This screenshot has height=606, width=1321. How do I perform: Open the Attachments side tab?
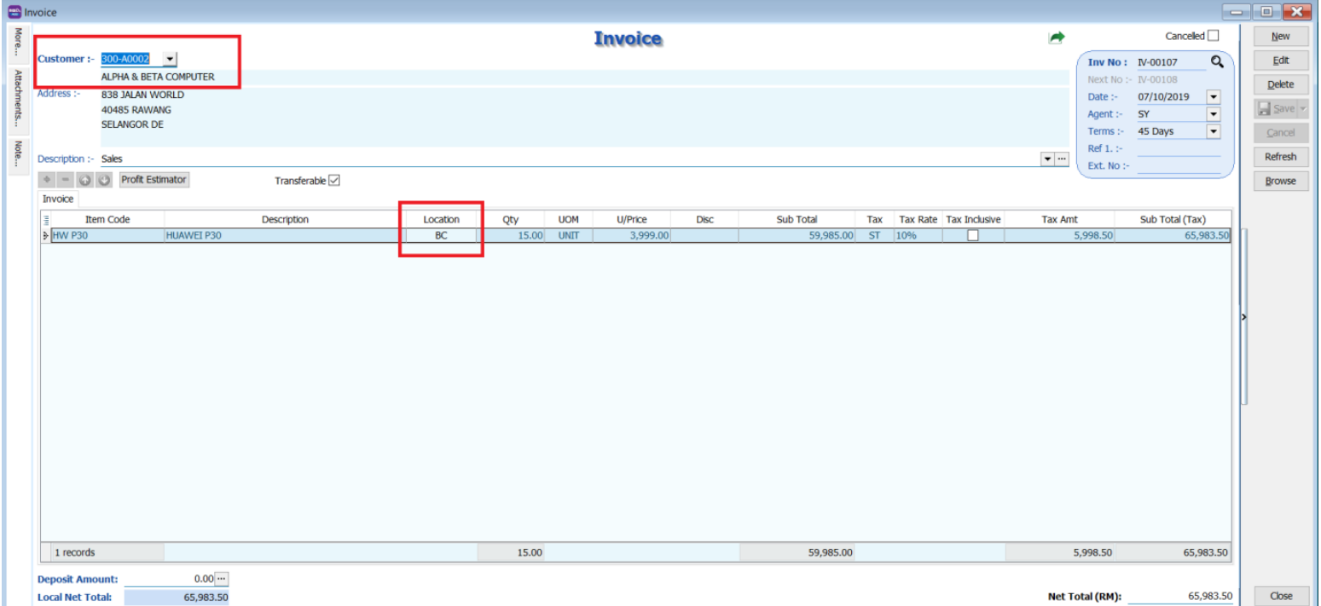click(17, 98)
